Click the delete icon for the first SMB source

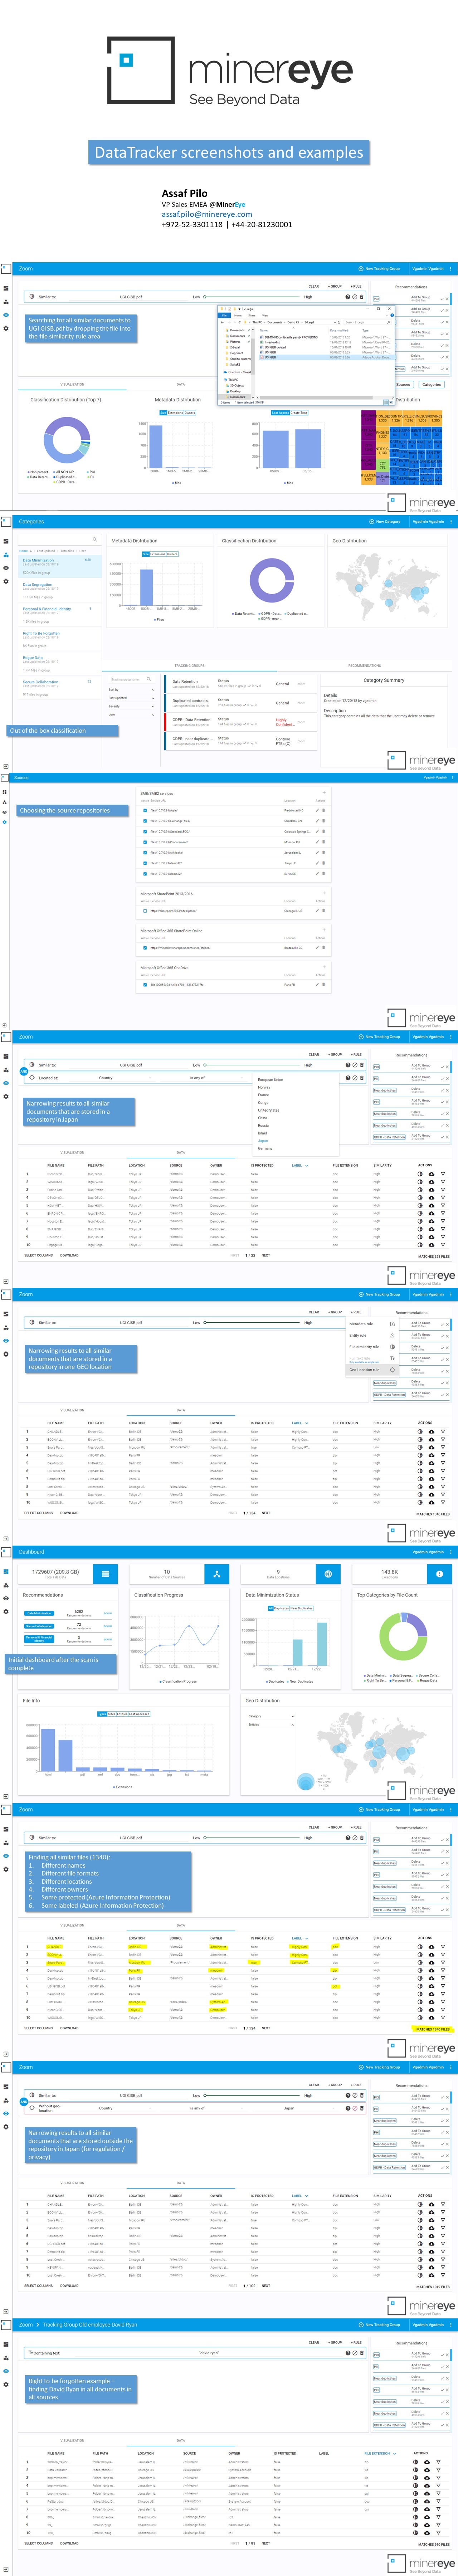[x=323, y=810]
